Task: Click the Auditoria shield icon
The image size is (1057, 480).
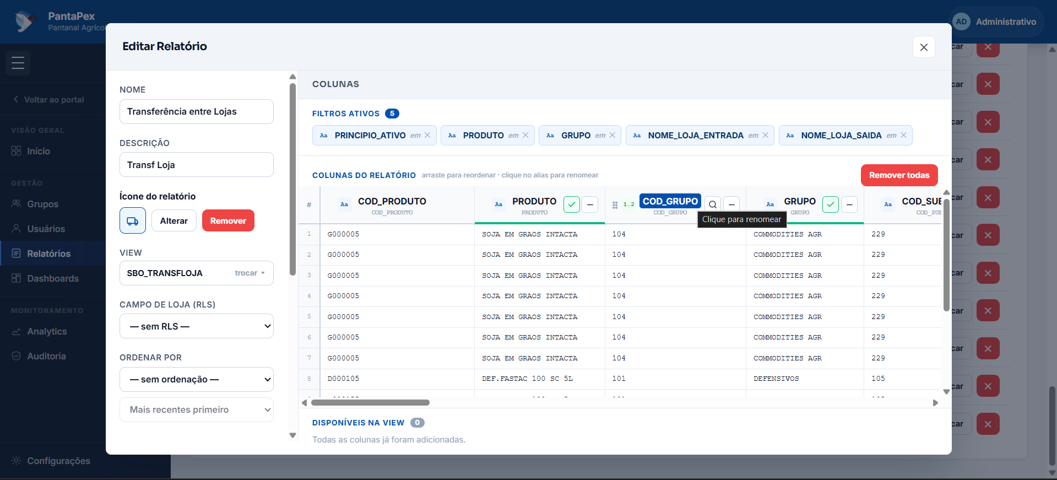Action: click(16, 356)
